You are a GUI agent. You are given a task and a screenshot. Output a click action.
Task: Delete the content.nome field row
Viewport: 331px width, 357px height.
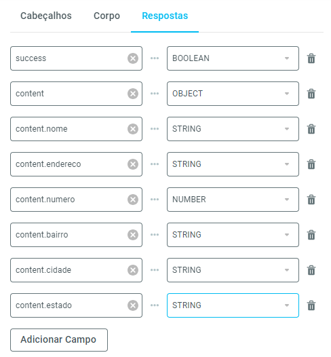point(311,129)
